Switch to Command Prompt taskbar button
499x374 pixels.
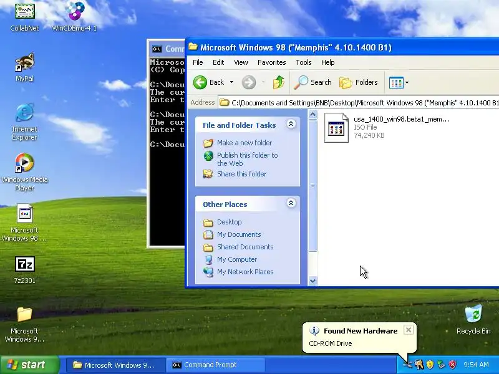click(216, 365)
